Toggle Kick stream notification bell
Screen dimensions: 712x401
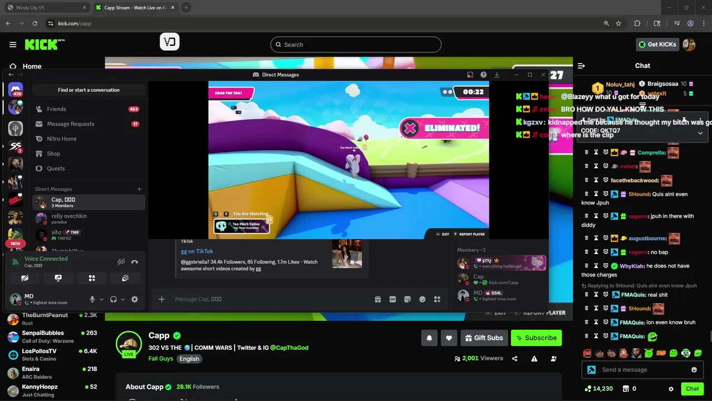[429, 338]
